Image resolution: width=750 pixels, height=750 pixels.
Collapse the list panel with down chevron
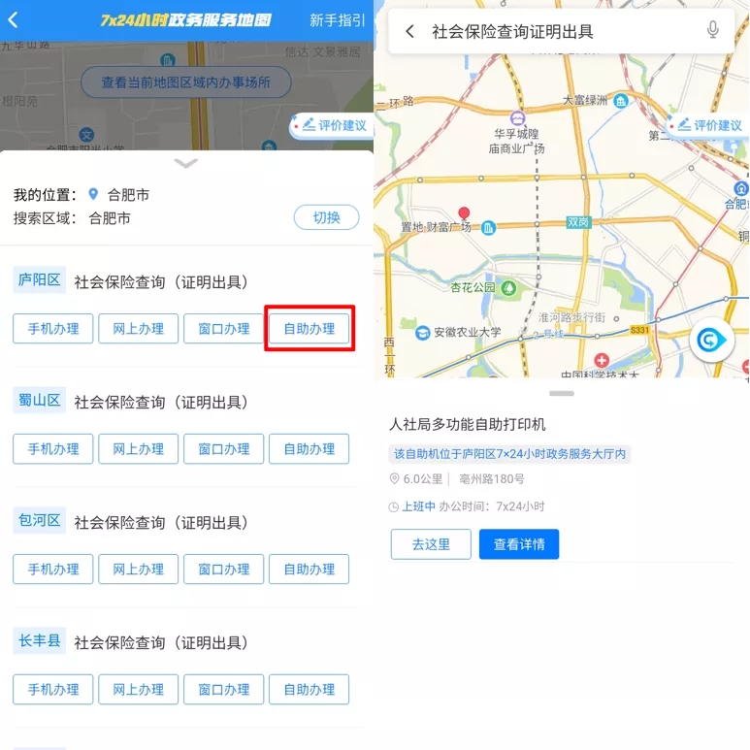click(x=186, y=164)
